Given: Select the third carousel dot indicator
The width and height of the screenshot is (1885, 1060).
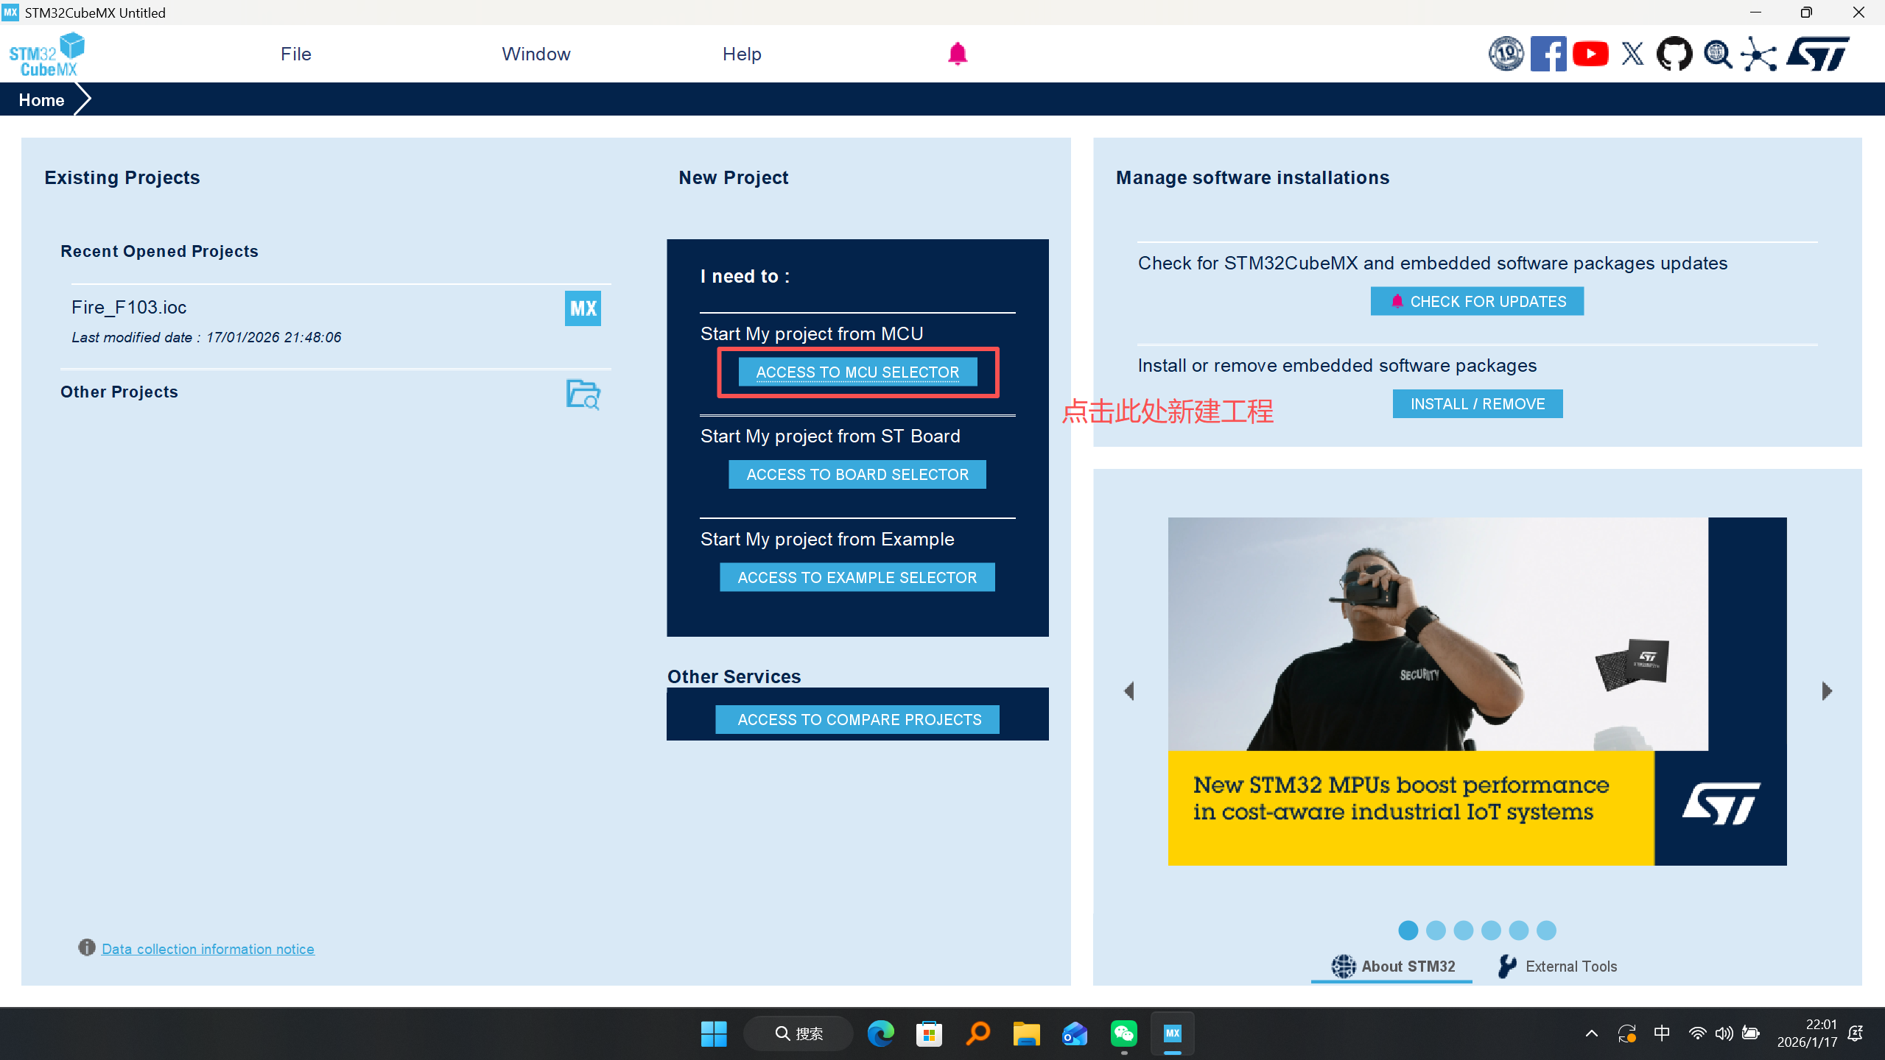Looking at the screenshot, I should (1463, 930).
